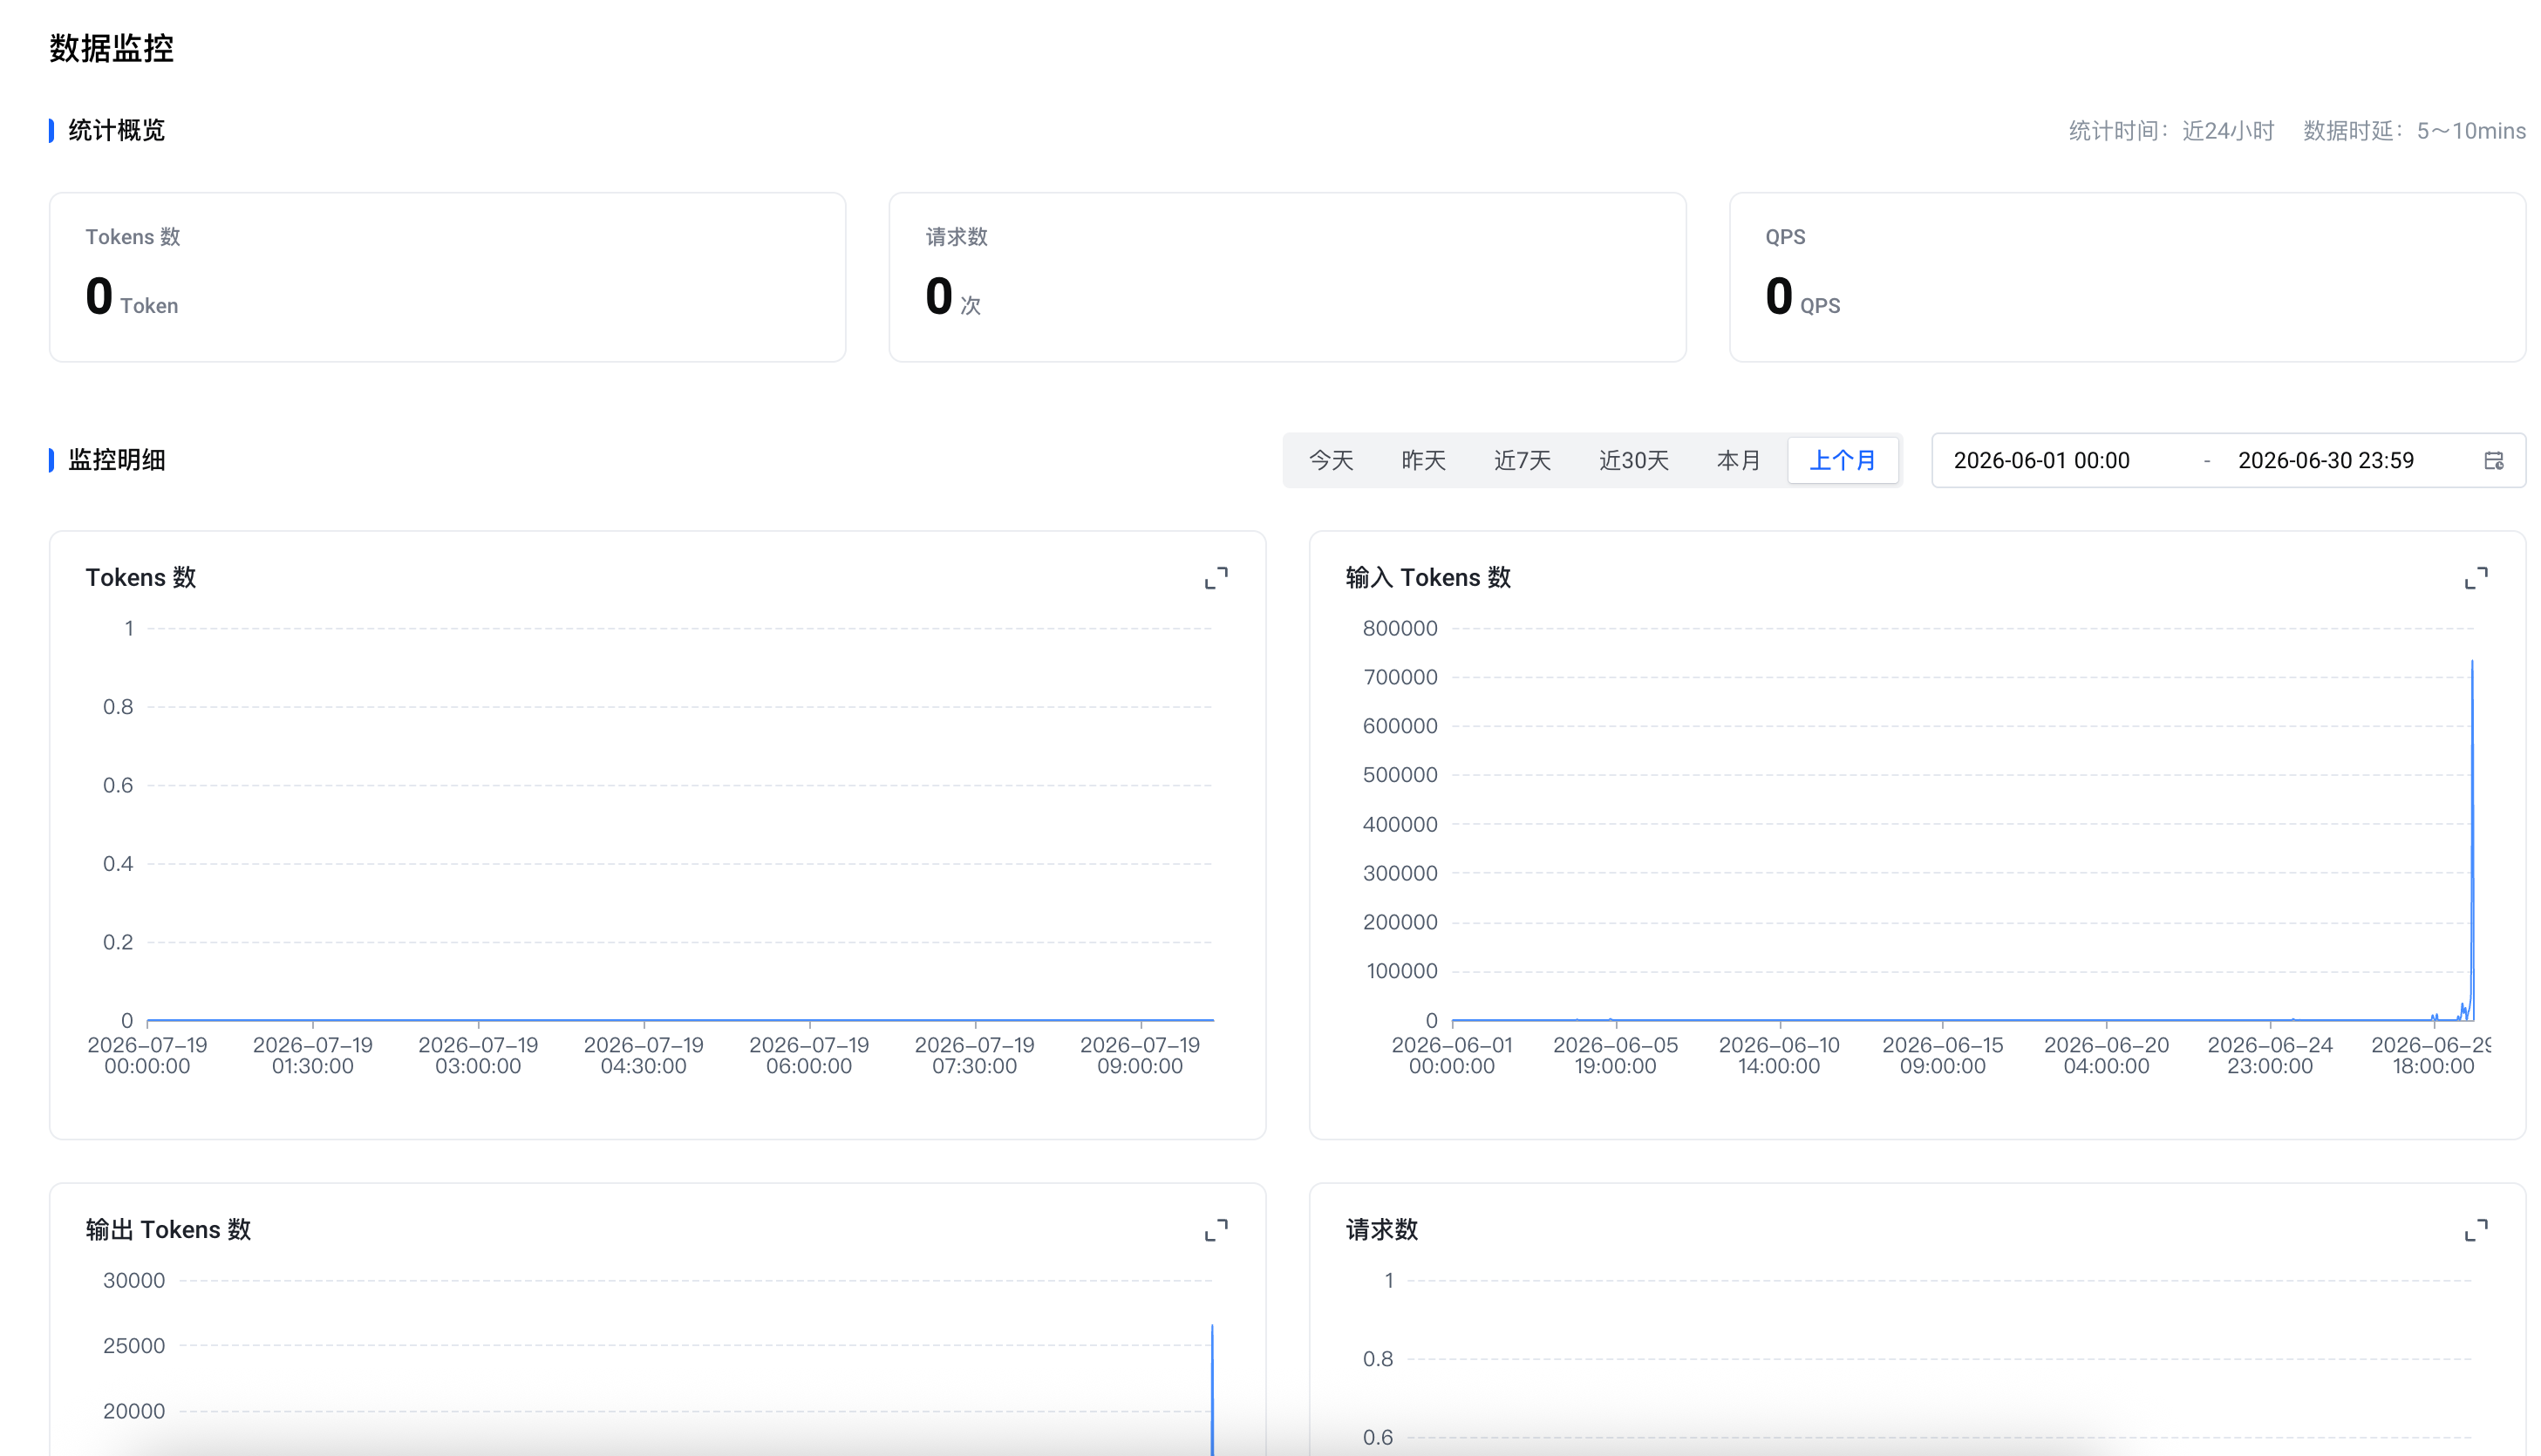Click the 2026-07-19 09:00:00 axis label
Screen dimensions: 2541x1456
1139,1055
